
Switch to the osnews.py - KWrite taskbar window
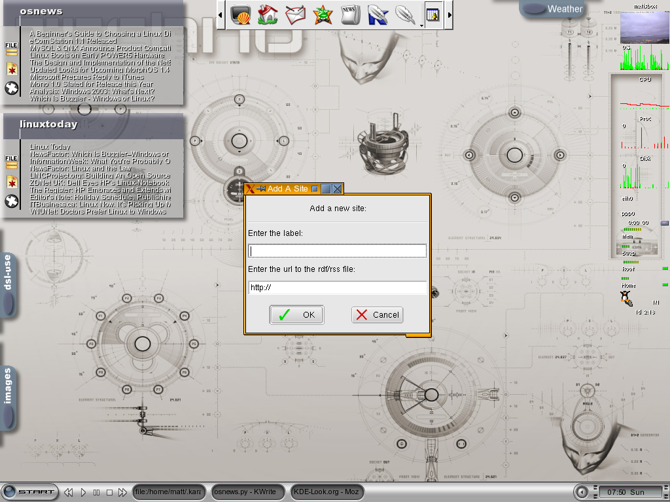click(x=248, y=492)
